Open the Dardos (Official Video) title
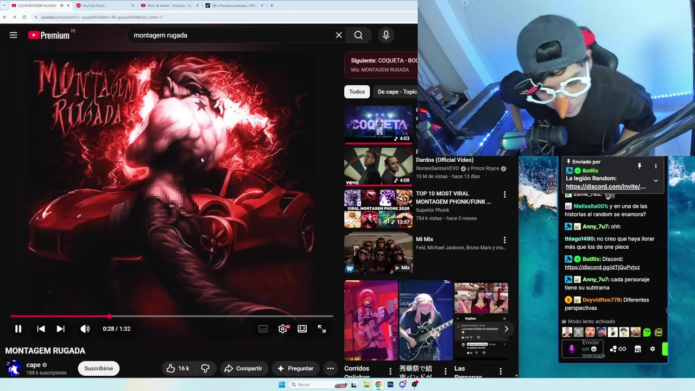695x391 pixels. (x=445, y=160)
